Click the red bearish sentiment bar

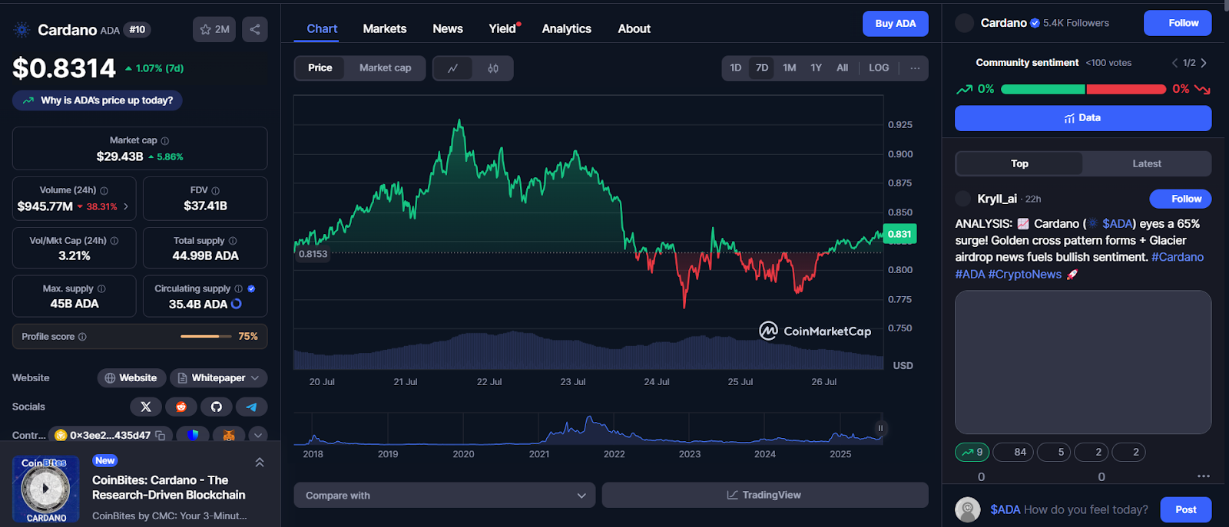point(1126,90)
